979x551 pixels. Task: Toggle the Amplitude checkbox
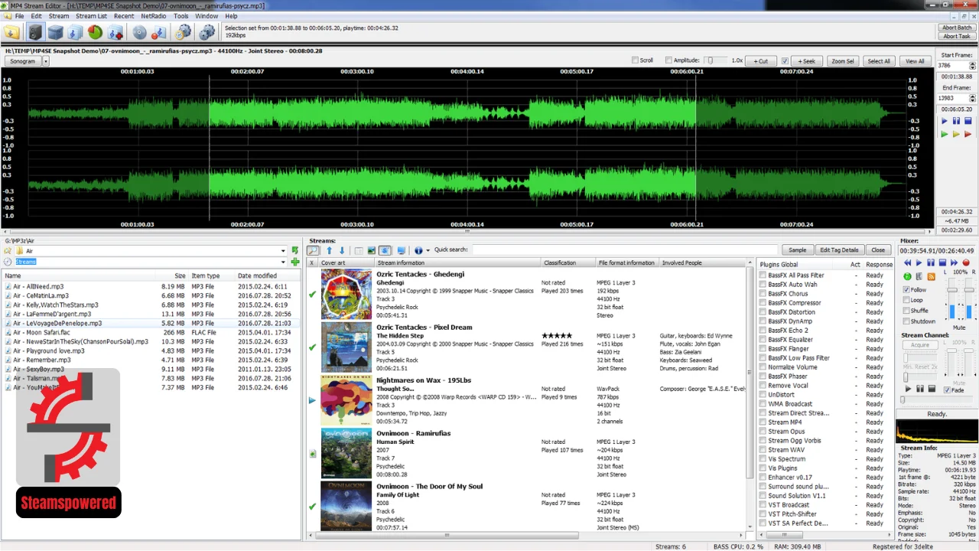tap(668, 60)
